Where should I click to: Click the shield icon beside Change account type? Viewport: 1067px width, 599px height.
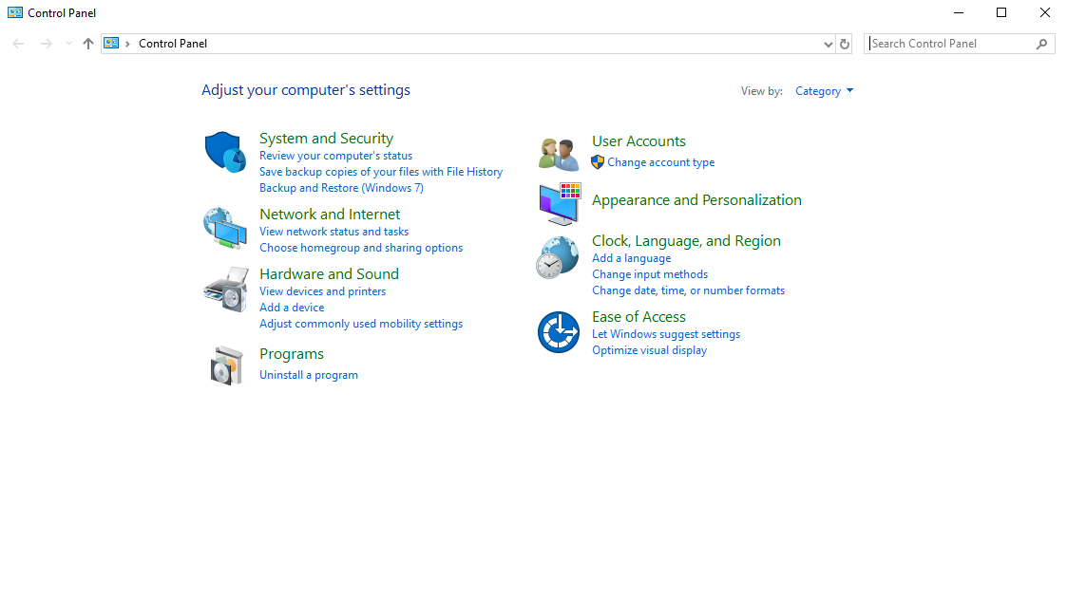click(x=598, y=162)
